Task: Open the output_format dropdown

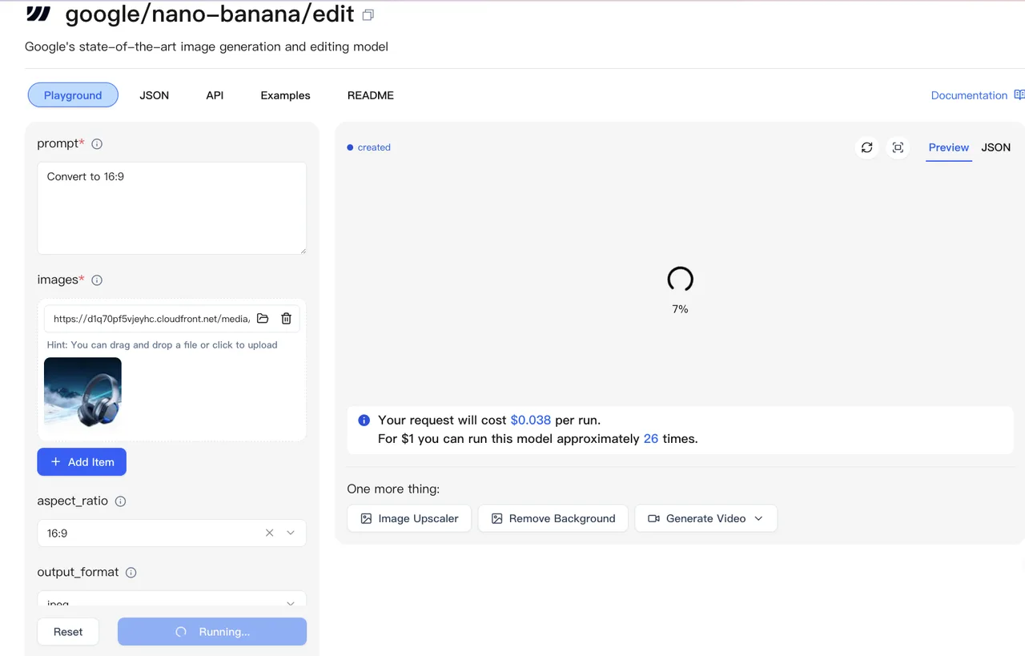Action: click(x=171, y=601)
